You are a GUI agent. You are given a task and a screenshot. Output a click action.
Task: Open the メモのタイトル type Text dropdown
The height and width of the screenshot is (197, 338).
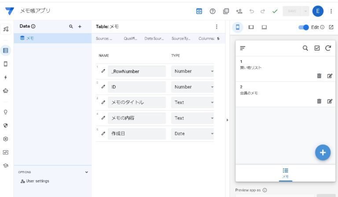coord(192,102)
